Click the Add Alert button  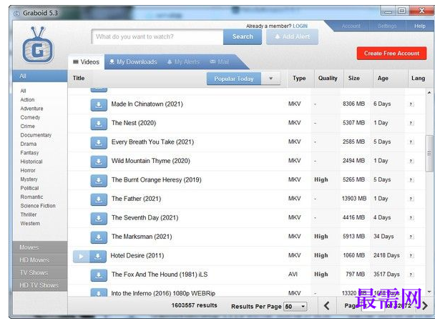pyautogui.click(x=292, y=37)
